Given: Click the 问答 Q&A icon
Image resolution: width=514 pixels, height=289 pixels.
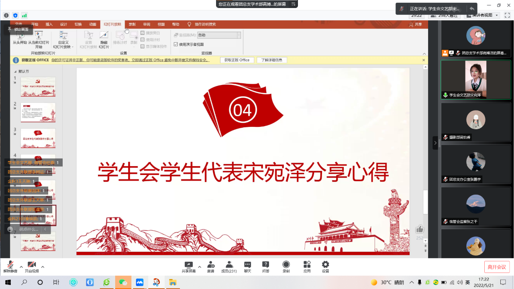Looking at the screenshot, I should click(x=265, y=265).
